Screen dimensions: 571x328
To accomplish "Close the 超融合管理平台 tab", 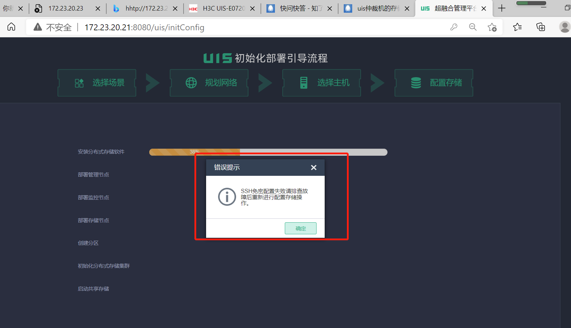I will 484,8.
